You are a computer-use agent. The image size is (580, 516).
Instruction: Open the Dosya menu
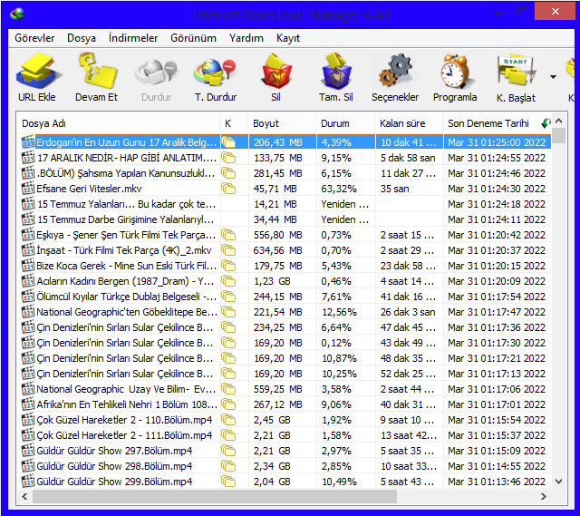coord(82,38)
